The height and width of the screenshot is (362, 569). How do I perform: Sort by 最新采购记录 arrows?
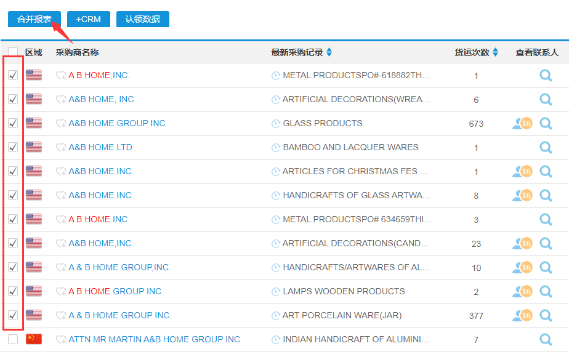[x=329, y=52]
